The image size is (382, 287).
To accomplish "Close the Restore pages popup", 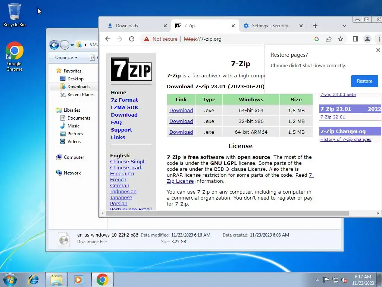I will pos(378,50).
